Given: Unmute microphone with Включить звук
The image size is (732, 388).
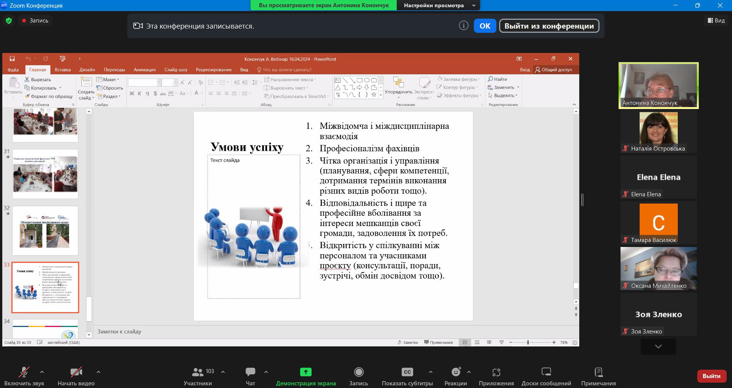Looking at the screenshot, I should (x=24, y=372).
